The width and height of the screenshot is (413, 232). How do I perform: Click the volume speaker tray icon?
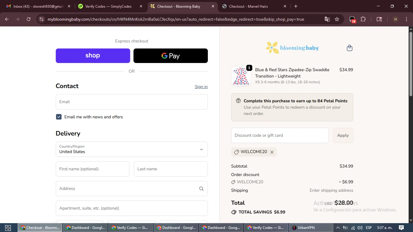(x=360, y=228)
